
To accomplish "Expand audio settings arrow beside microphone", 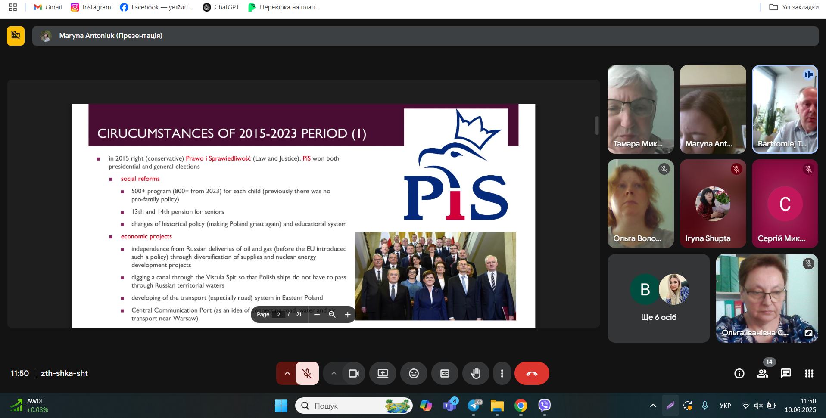I will pos(287,373).
